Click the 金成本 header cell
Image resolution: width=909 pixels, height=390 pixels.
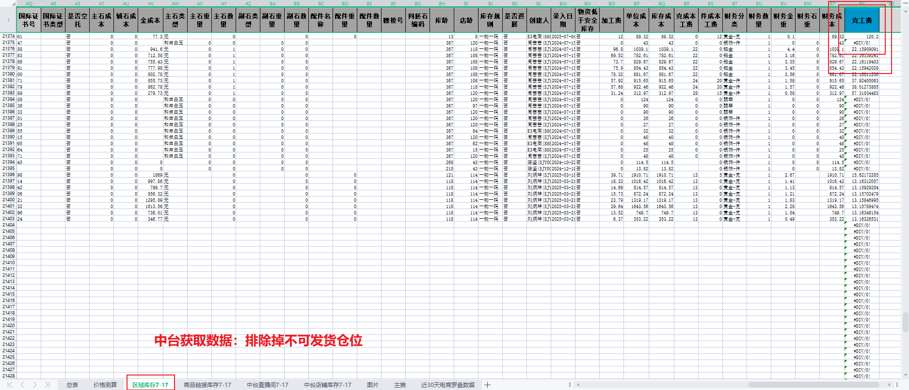[x=150, y=20]
